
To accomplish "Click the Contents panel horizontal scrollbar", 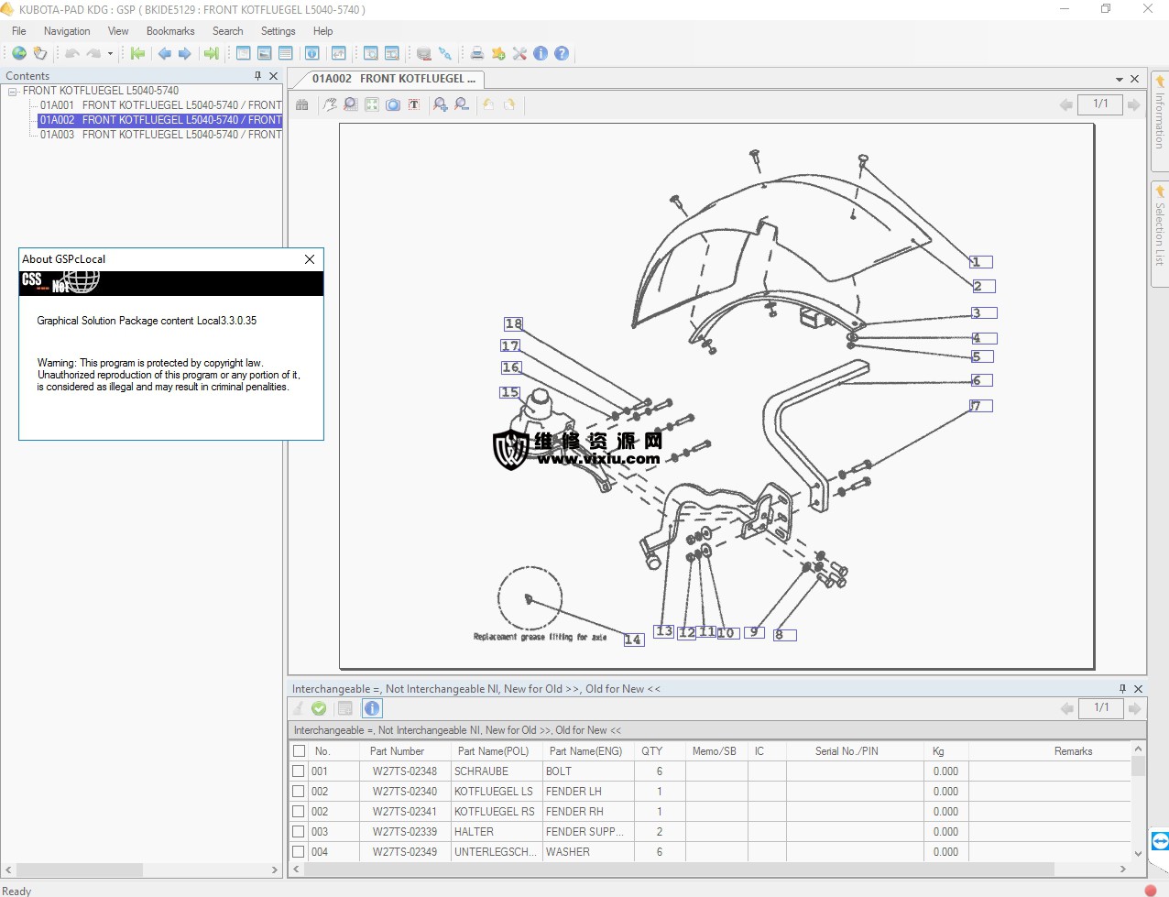I will pos(78,870).
